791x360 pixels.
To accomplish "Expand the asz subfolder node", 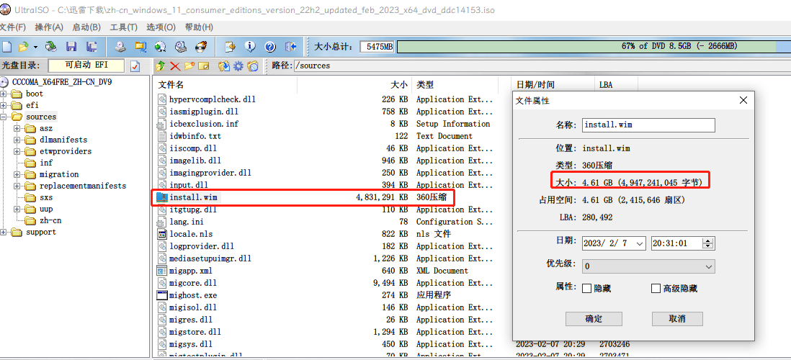I will [x=17, y=129].
